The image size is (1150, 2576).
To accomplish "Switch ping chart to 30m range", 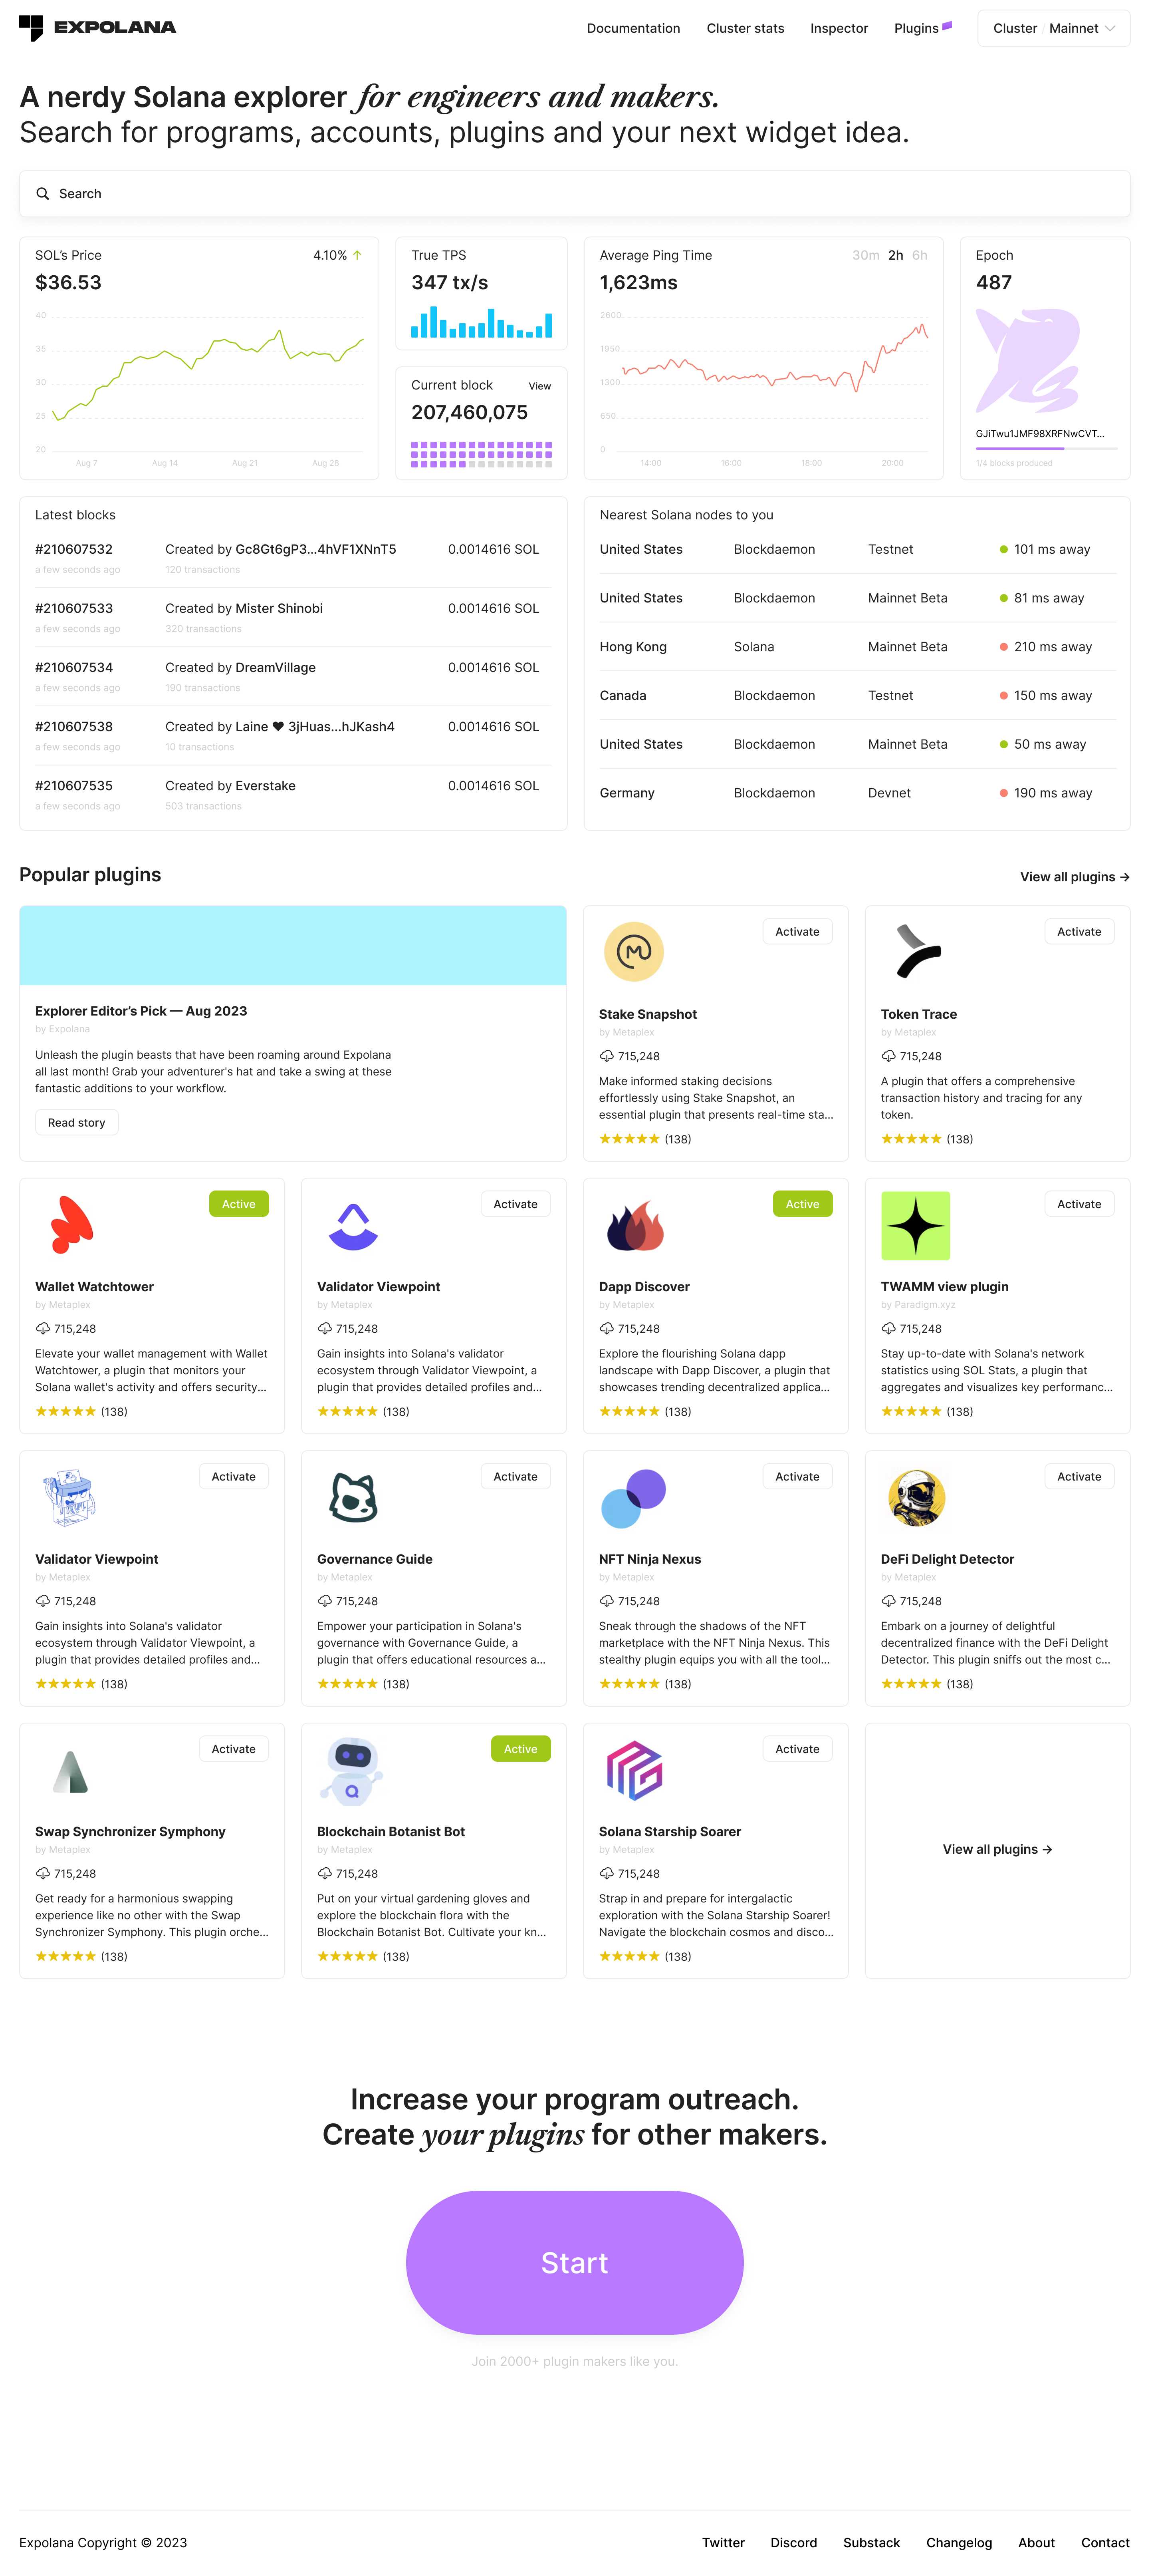I will tap(865, 255).
